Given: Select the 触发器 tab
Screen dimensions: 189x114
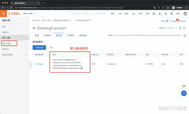Looking at the screenshot, I should tap(59, 35).
